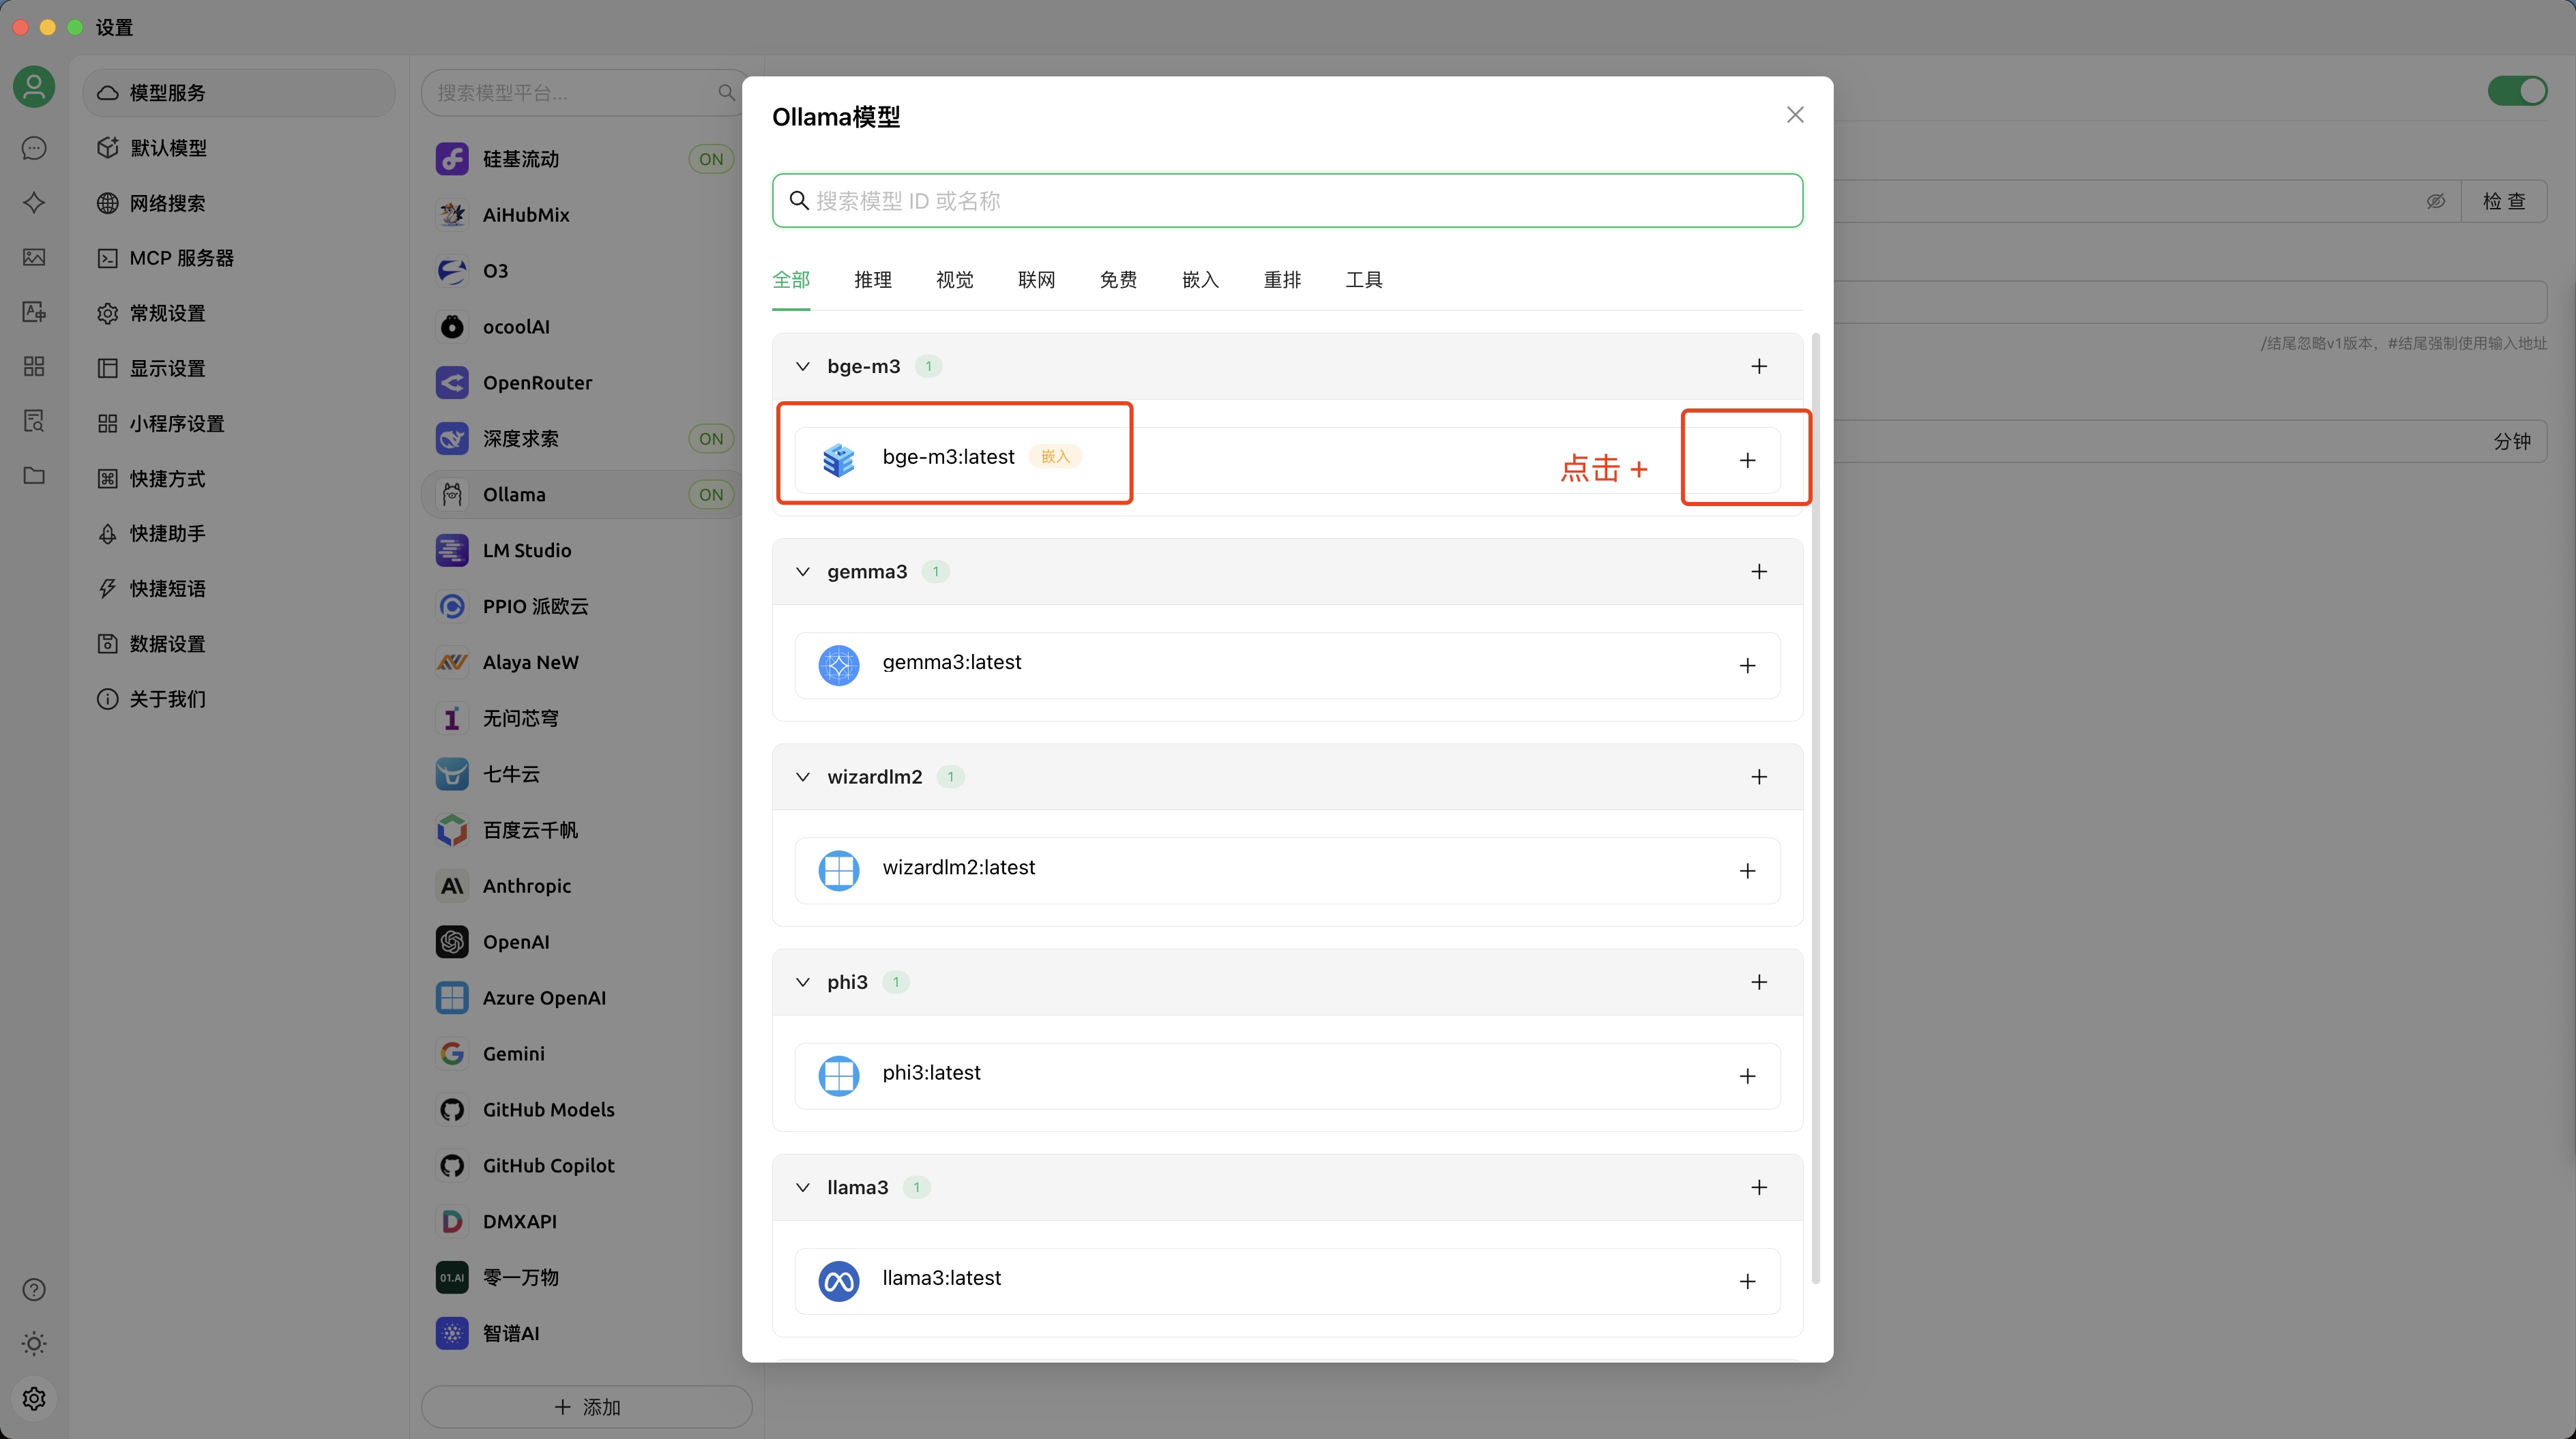This screenshot has width=2576, height=1439.
Task: Switch to the 工具 tab
Action: [1364, 280]
